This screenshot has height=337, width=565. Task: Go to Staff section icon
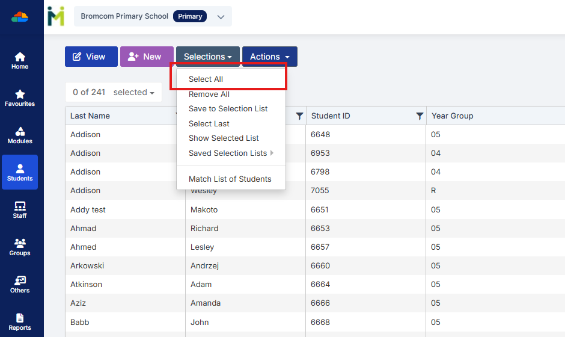point(20,210)
